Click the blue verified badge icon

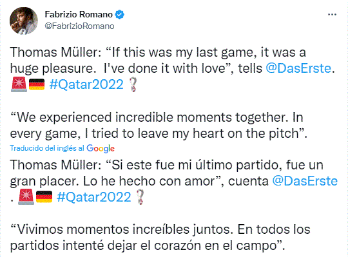[120, 14]
